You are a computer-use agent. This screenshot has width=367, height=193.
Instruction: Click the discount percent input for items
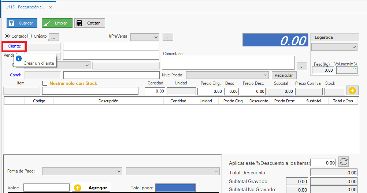pos(323,163)
